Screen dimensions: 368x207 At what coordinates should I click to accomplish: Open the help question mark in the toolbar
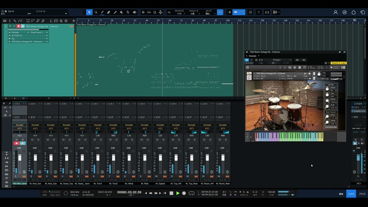tap(259, 12)
